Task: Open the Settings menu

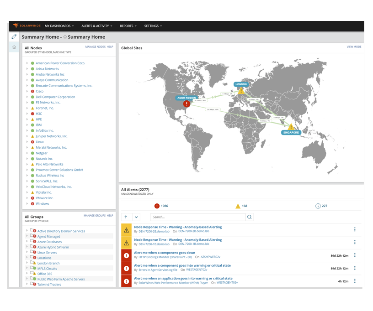Action: point(153,26)
